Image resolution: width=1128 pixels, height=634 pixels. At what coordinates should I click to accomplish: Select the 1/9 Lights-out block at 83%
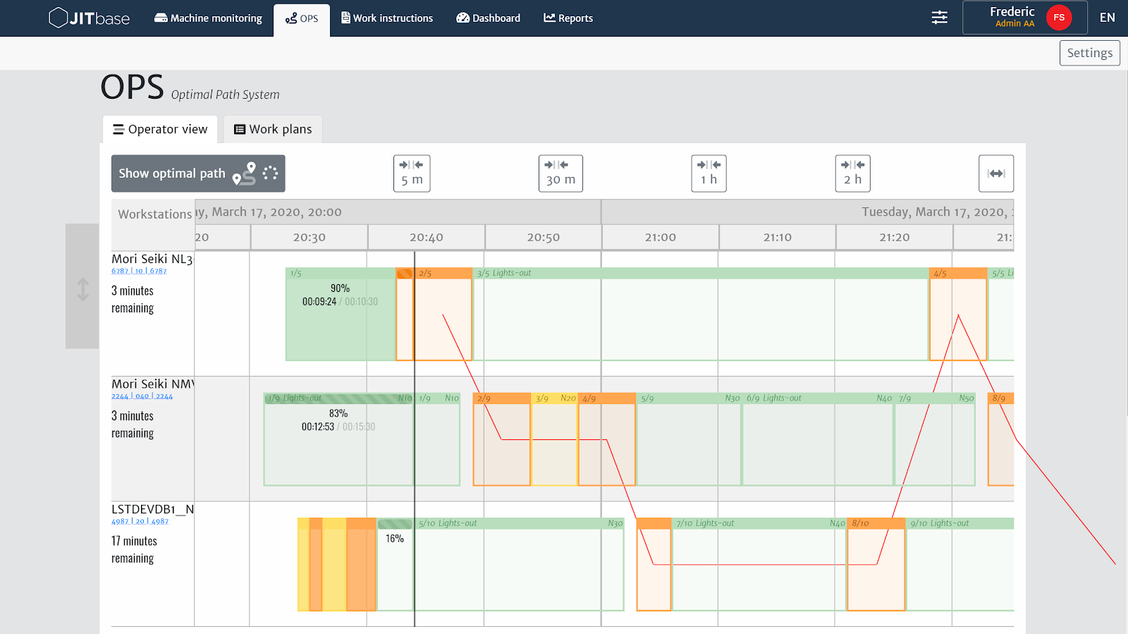(338, 439)
